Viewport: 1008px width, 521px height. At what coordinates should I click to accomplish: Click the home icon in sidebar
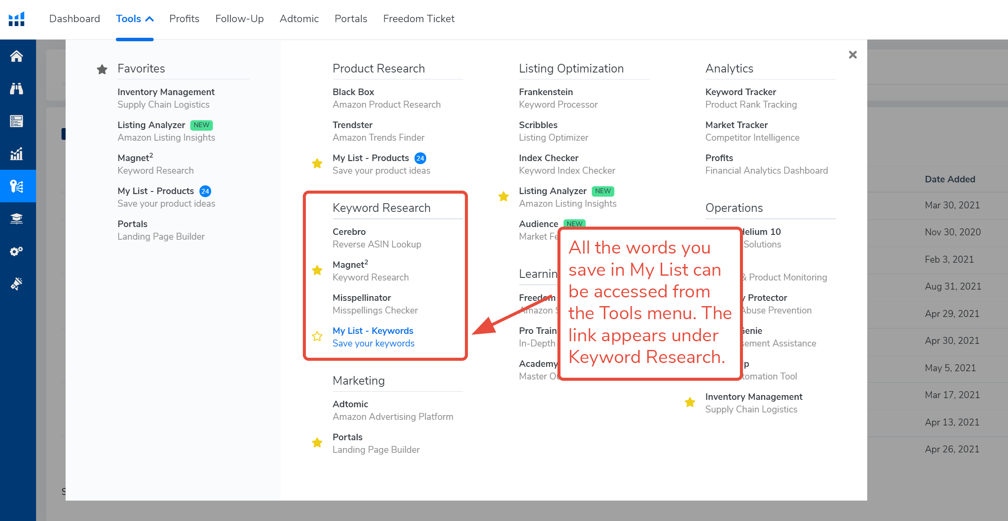pyautogui.click(x=17, y=56)
